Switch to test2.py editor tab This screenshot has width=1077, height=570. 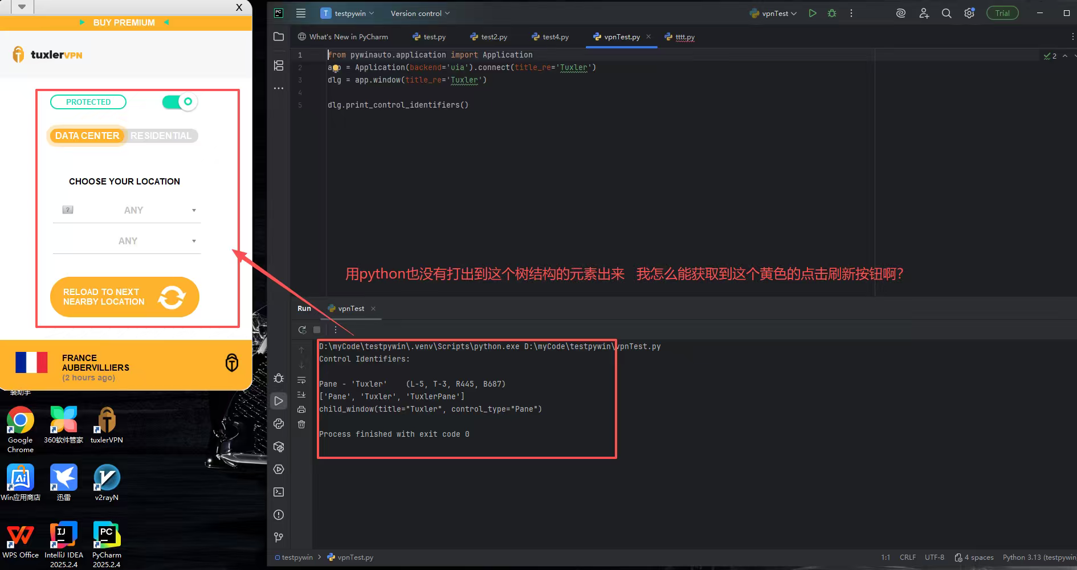[489, 37]
